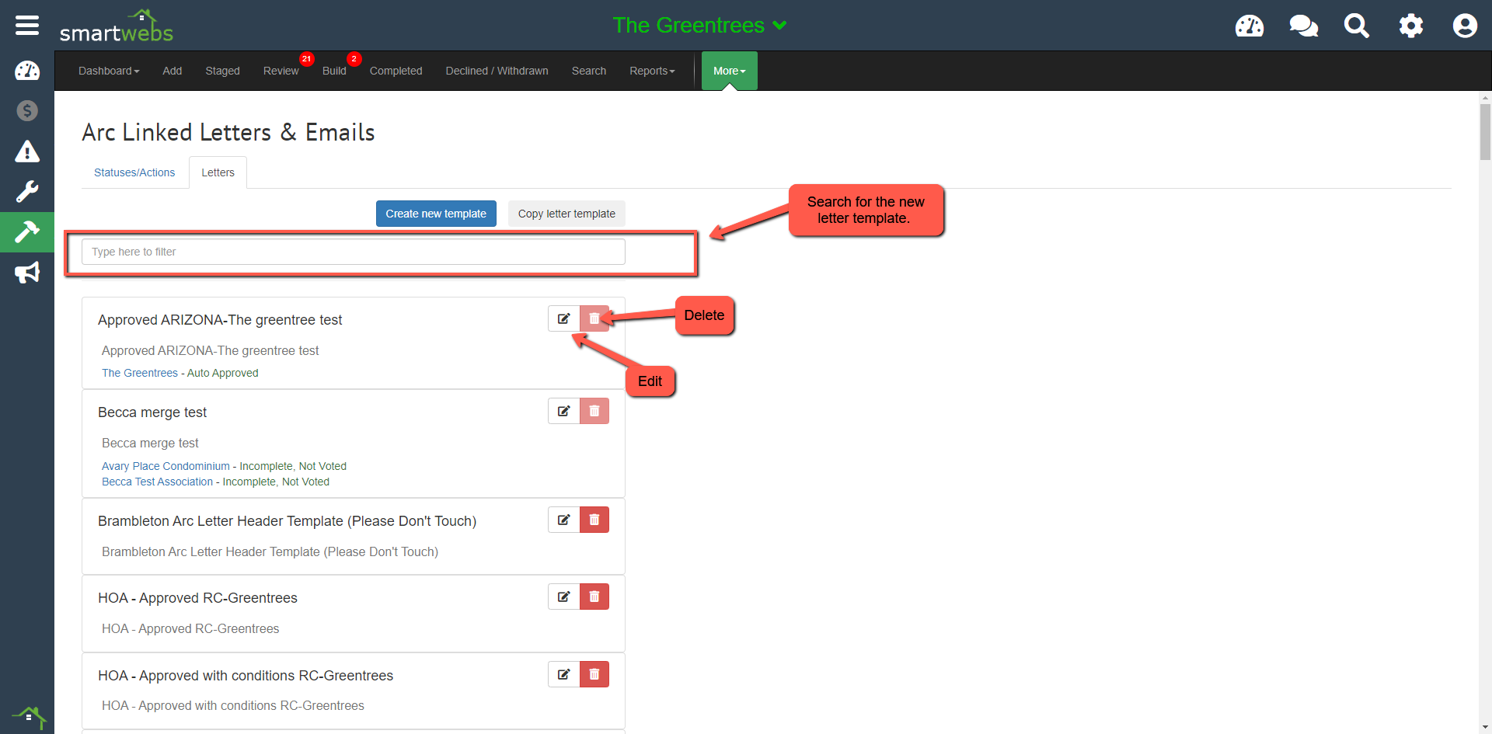
Task: Click the smartwebs logo
Action: (x=117, y=26)
